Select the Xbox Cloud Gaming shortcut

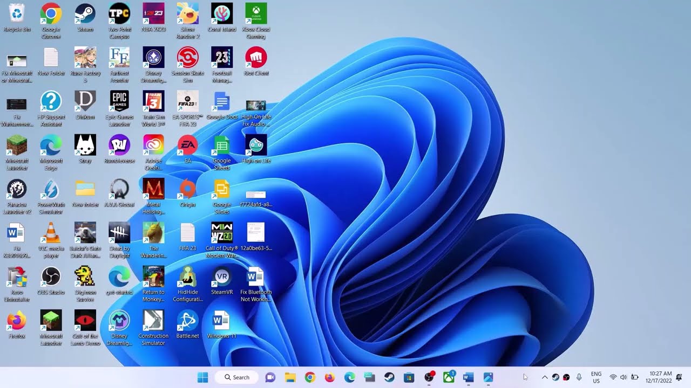coord(256,21)
